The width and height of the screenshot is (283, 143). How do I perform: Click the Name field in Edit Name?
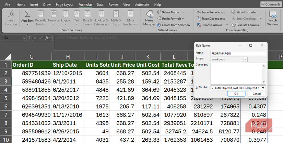(x=238, y=53)
